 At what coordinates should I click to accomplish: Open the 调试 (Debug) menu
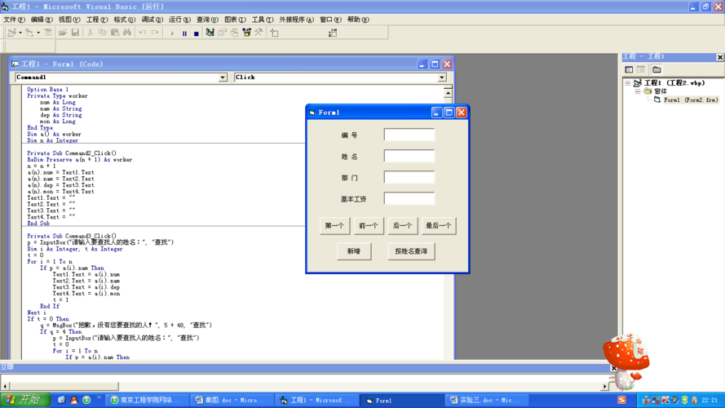(x=152, y=20)
